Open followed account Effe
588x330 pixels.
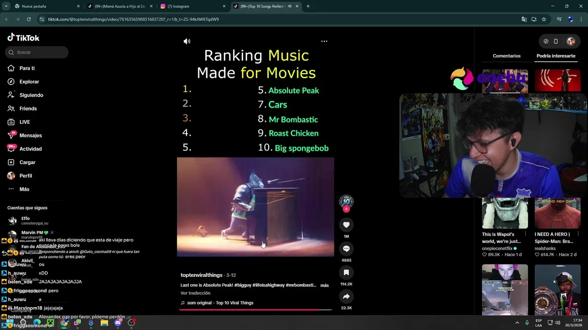28,220
